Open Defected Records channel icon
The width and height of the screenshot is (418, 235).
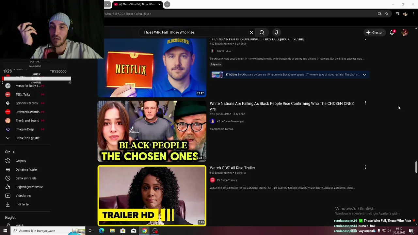(8, 112)
